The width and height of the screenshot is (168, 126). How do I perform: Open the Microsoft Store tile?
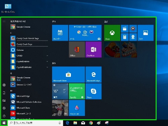pos(69,75)
